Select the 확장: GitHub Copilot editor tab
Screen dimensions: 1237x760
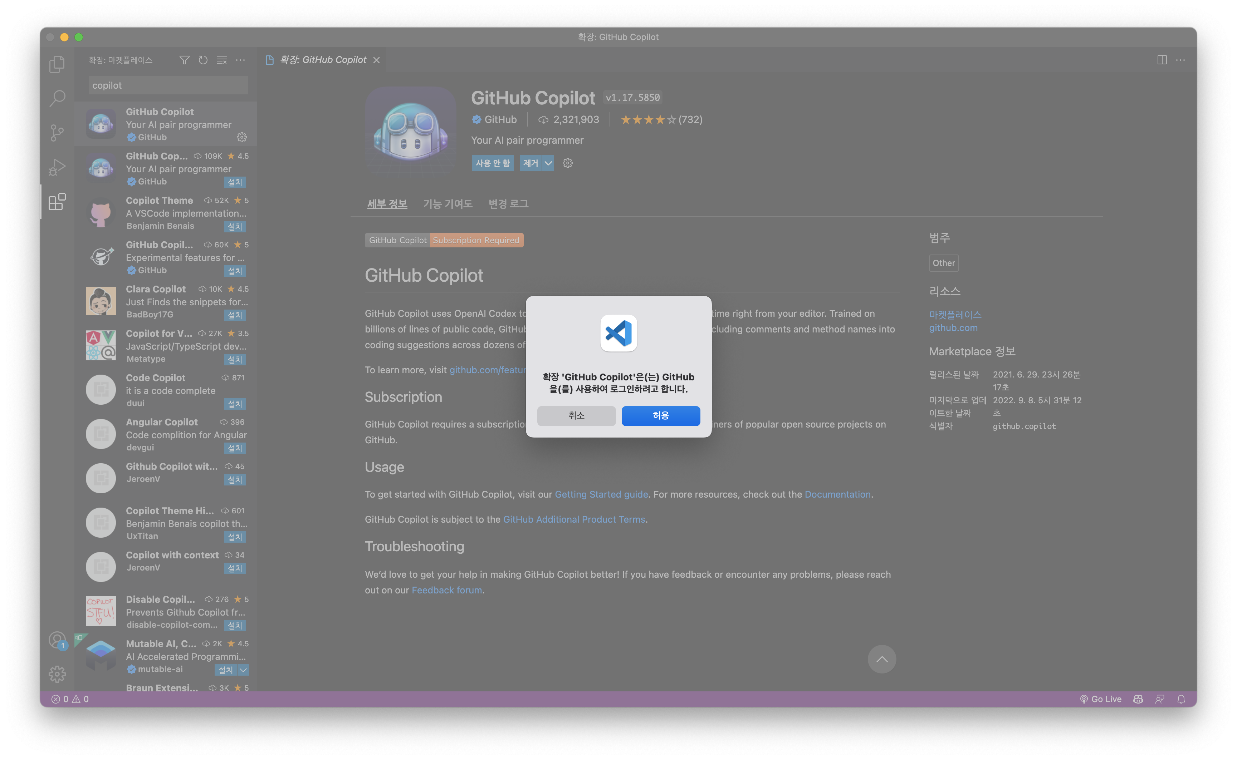(323, 60)
